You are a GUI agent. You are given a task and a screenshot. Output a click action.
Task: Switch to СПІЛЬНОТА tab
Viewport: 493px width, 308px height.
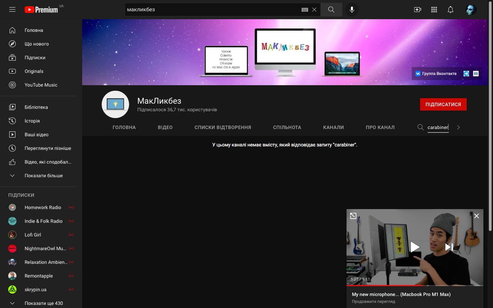click(287, 127)
